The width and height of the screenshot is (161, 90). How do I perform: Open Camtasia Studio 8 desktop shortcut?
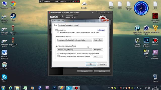137,42
